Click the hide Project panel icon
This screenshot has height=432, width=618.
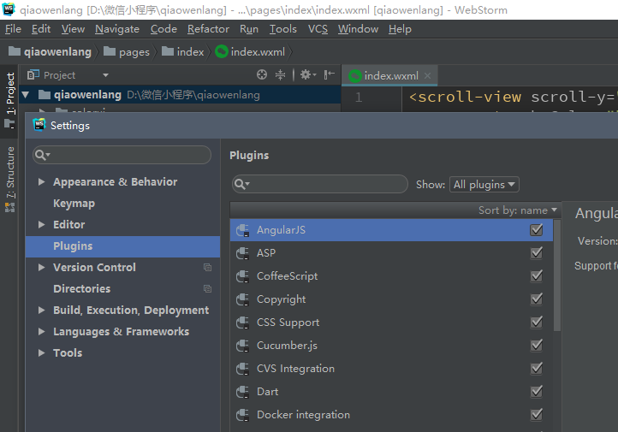pyautogui.click(x=329, y=74)
